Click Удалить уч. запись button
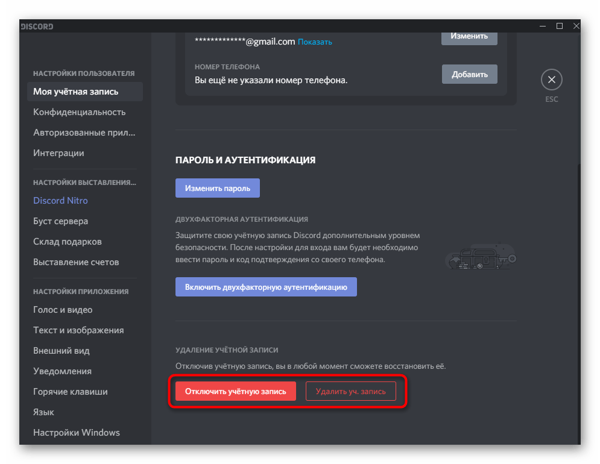The image size is (600, 464). [350, 391]
